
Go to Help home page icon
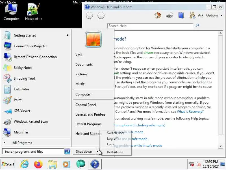(158, 15)
